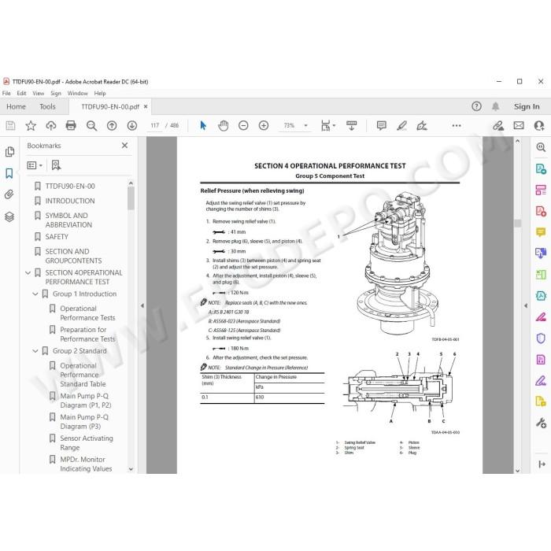
Task: Add bookmark star icon in toolbar
Action: 31,125
